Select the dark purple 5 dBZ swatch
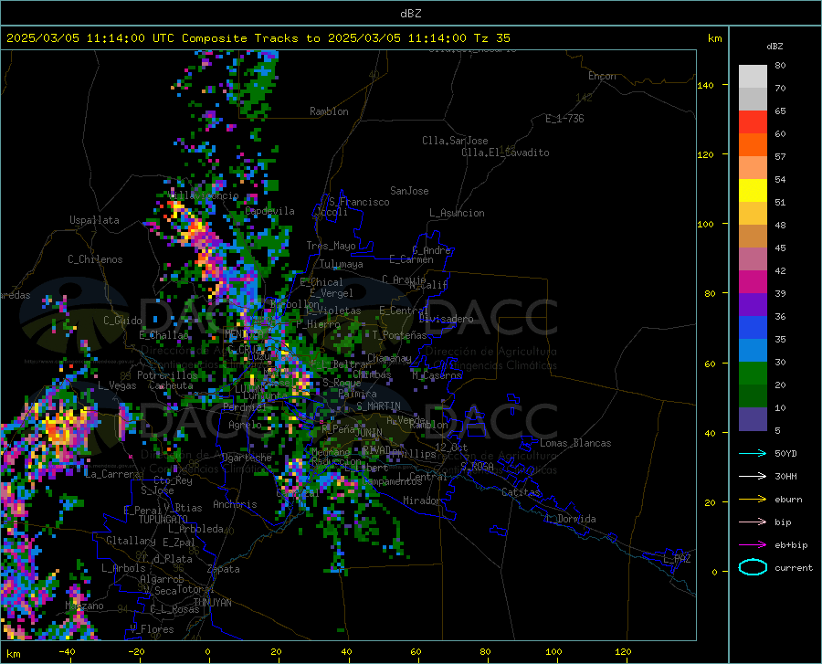This screenshot has height=664, width=822. point(753,419)
